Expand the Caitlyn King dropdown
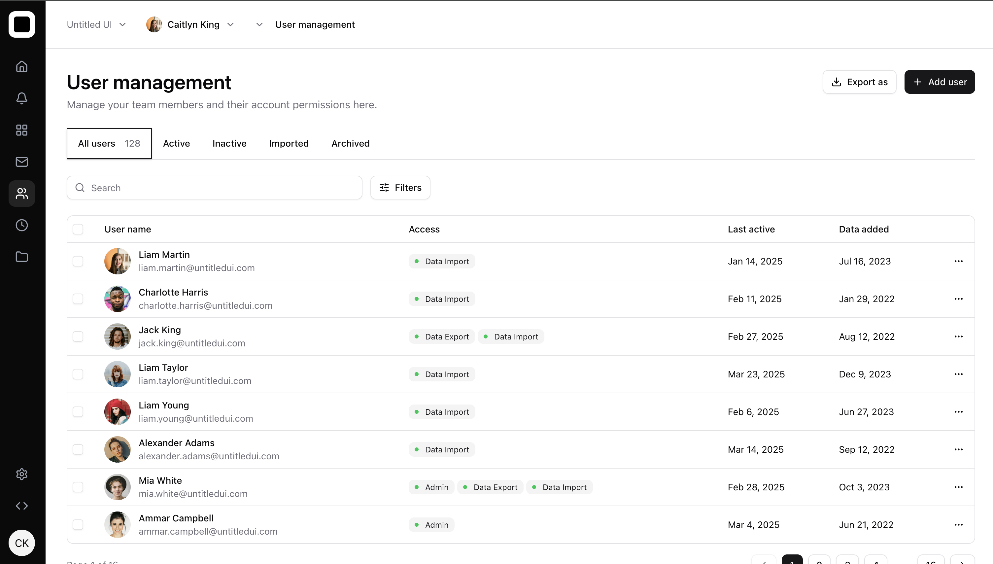 [x=230, y=24]
